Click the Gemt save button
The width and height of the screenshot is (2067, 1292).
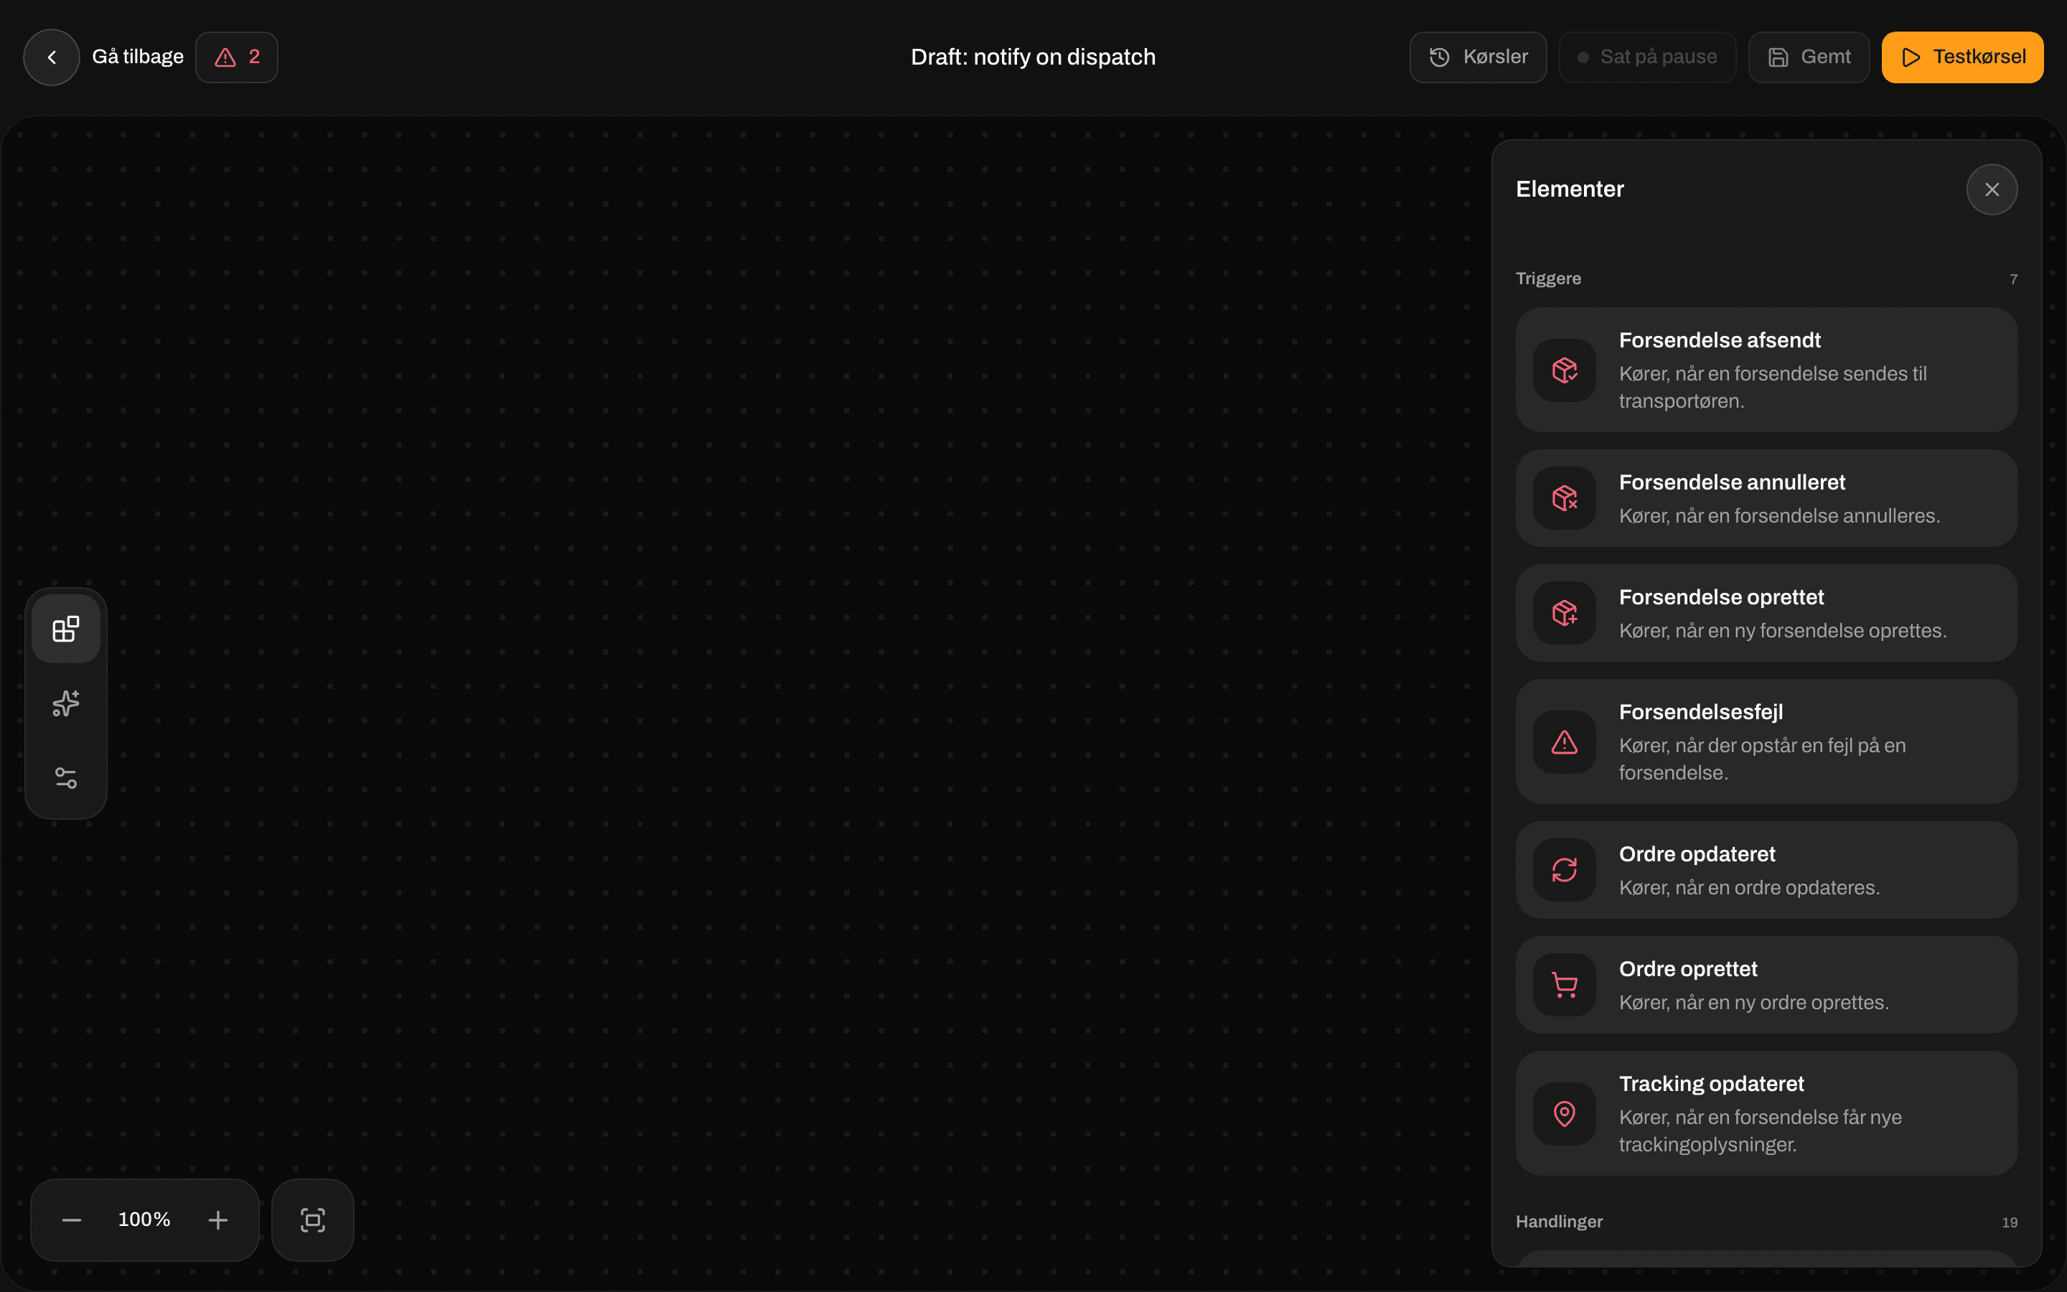click(x=1809, y=57)
